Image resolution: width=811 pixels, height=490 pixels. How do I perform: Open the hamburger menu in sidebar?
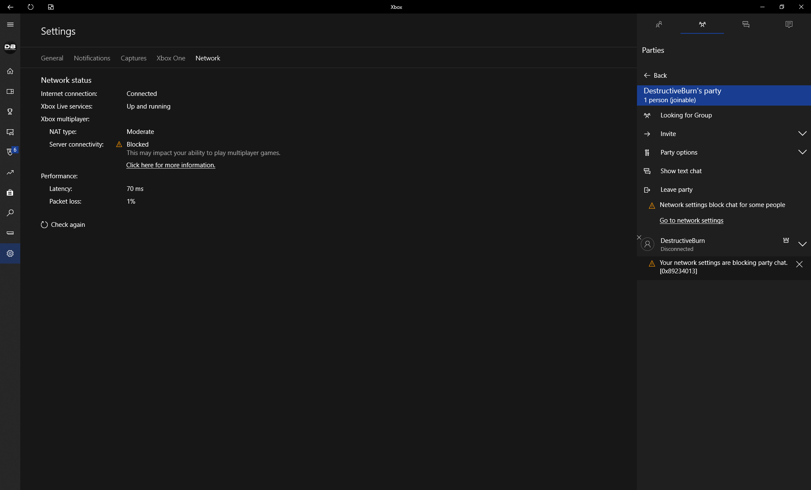click(10, 24)
